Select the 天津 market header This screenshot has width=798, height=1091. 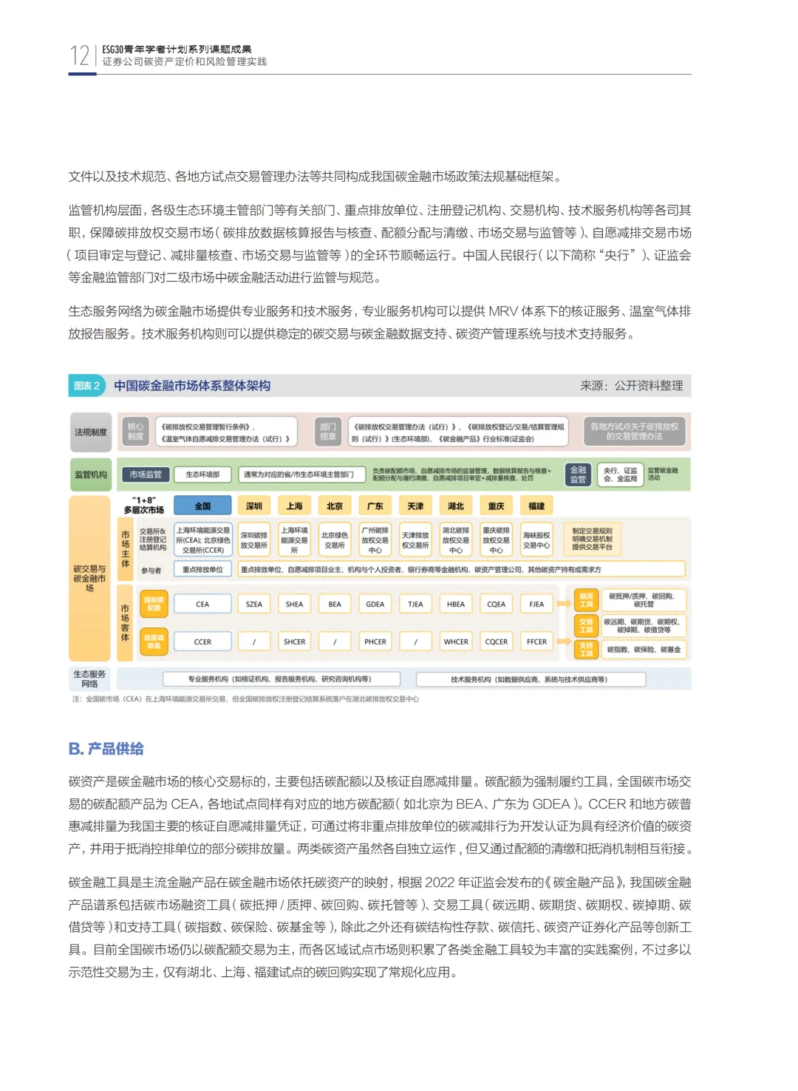(415, 506)
